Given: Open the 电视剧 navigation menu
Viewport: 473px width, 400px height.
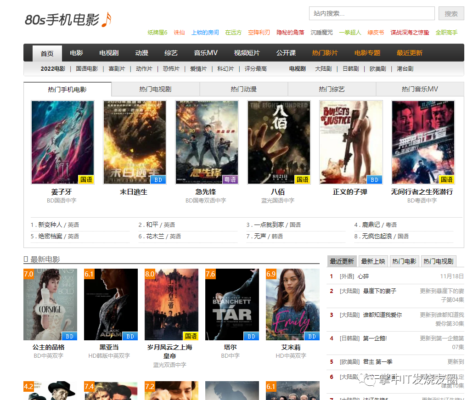Looking at the screenshot, I should click(x=109, y=53).
